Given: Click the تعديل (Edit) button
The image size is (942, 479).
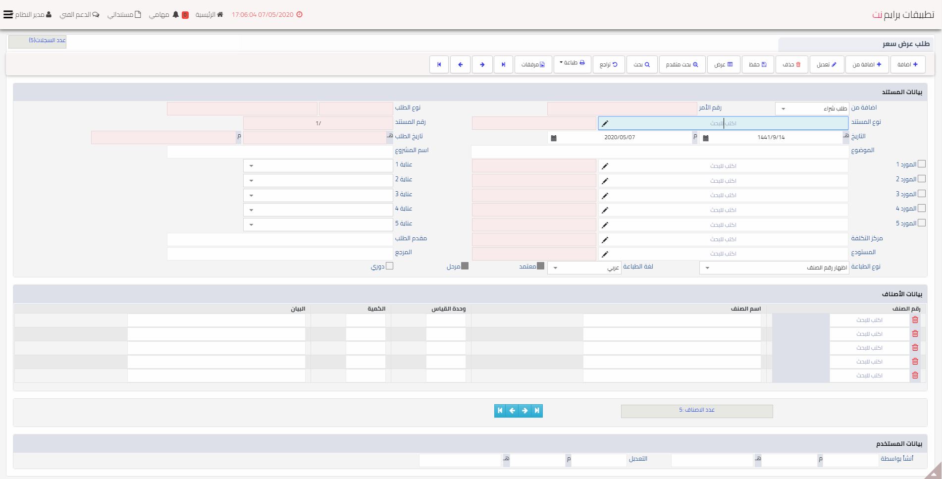Looking at the screenshot, I should [x=827, y=64].
